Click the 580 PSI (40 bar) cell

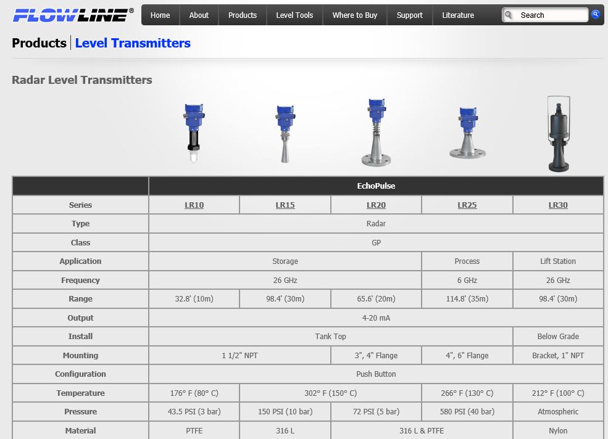point(467,411)
